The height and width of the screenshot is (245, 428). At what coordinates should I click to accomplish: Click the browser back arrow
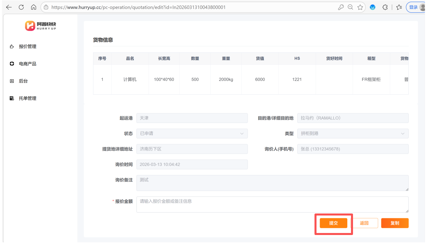[x=9, y=7]
